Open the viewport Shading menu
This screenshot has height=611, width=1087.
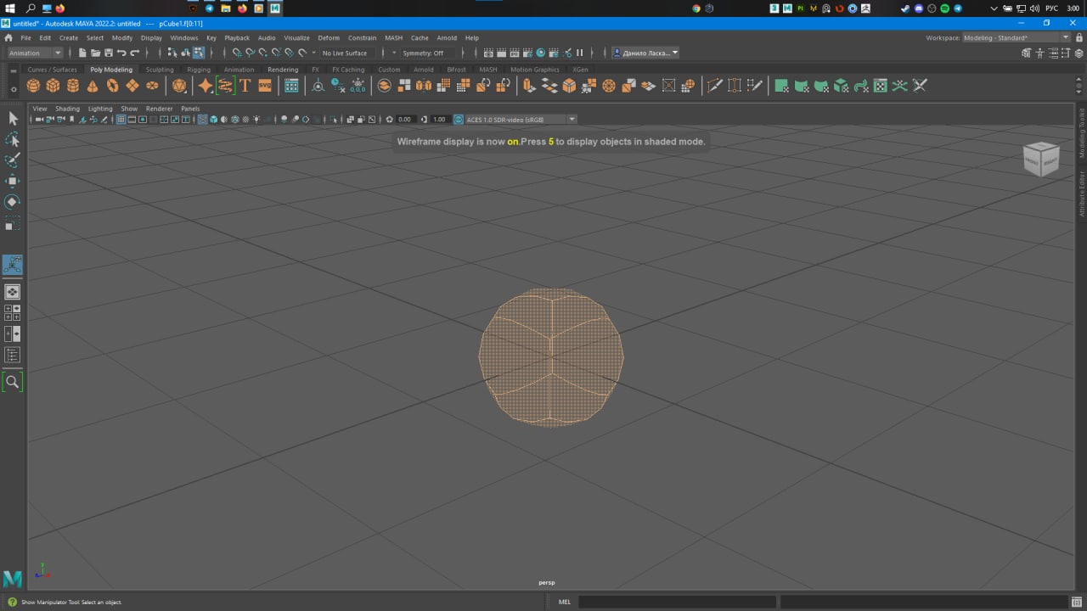pos(67,109)
